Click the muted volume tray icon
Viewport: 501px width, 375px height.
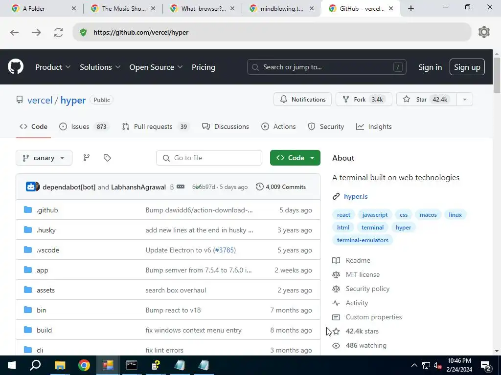(x=438, y=365)
